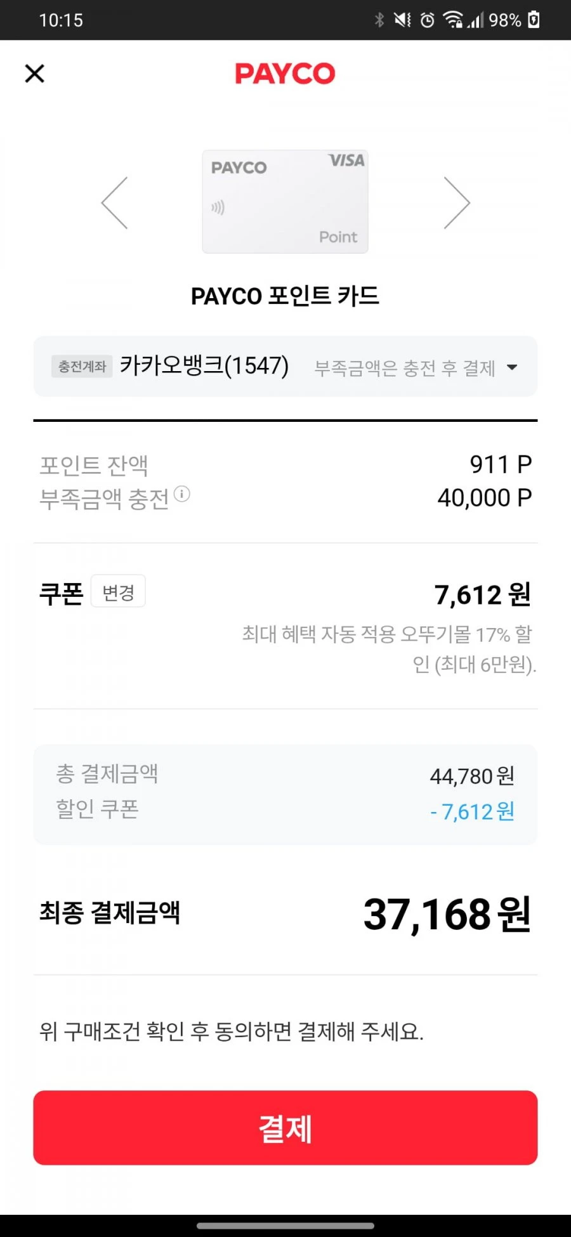Tap the PAYCO logo in header
571x1237 pixels.
click(285, 74)
